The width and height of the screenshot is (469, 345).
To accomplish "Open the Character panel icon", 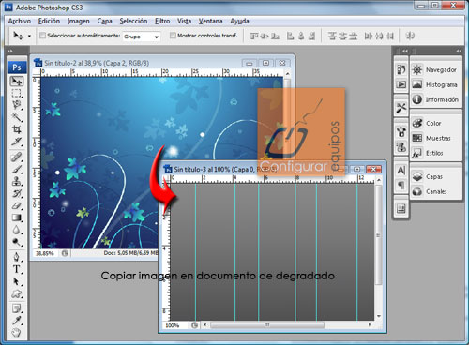I will click(401, 171).
